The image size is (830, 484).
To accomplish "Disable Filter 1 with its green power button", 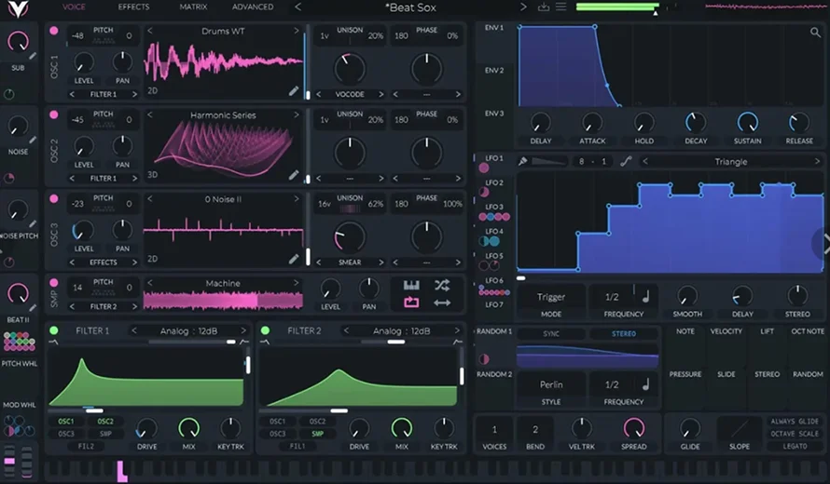I will 53,330.
